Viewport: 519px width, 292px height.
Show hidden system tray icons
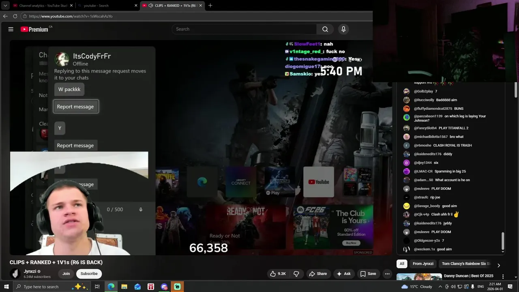pyautogui.click(x=440, y=287)
